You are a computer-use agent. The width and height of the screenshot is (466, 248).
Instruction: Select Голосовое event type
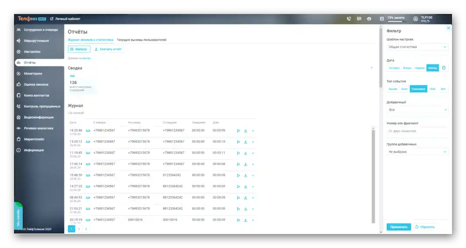click(418, 89)
